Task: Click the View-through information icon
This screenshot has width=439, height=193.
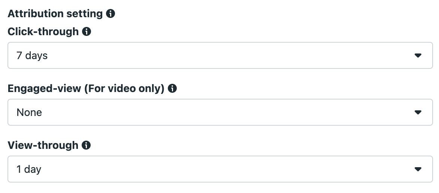Action: pyautogui.click(x=86, y=145)
